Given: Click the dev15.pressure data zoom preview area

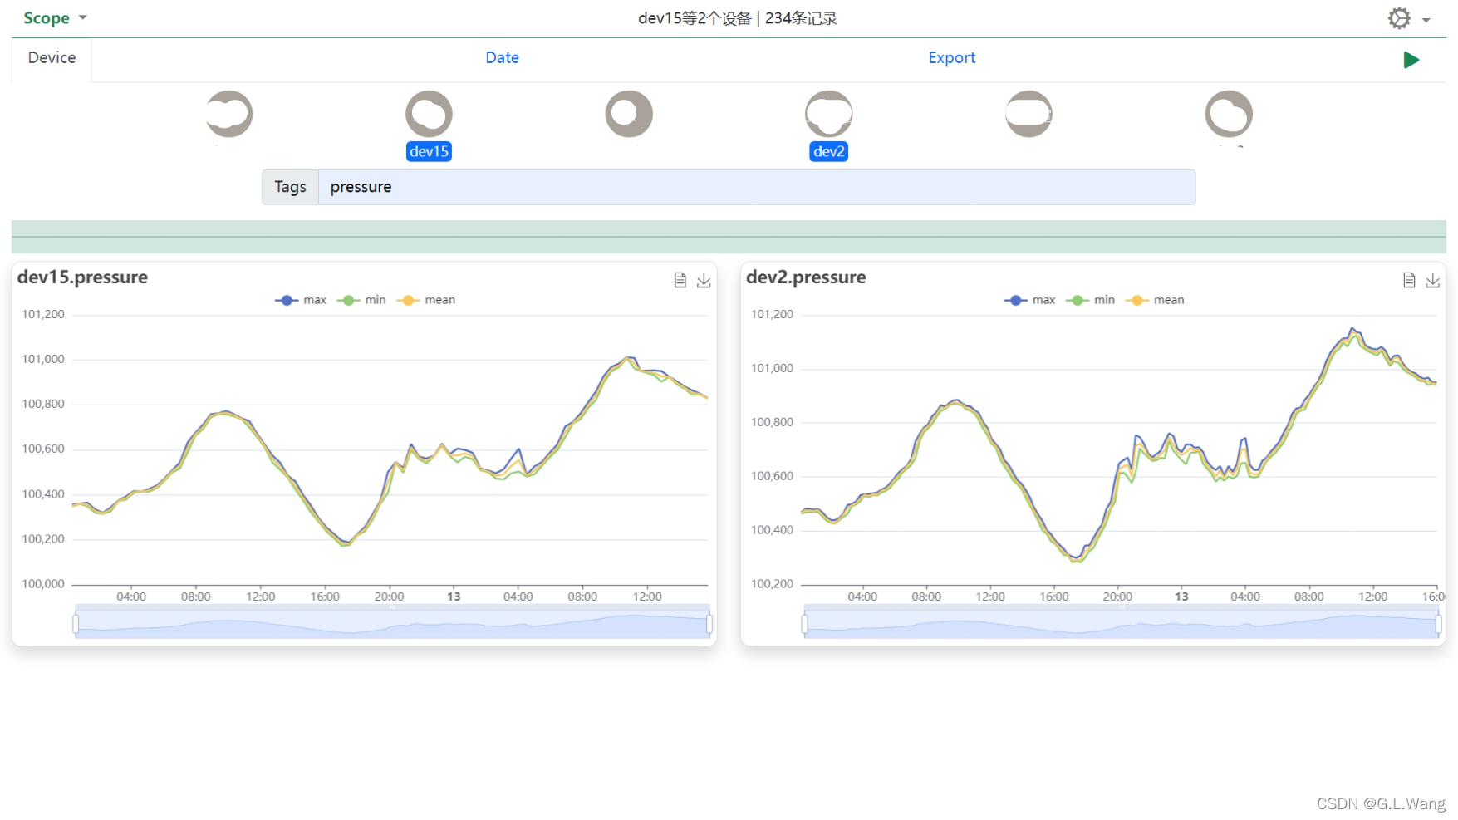Looking at the screenshot, I should [392, 624].
